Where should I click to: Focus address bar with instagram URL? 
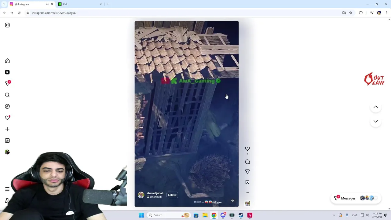point(183,13)
